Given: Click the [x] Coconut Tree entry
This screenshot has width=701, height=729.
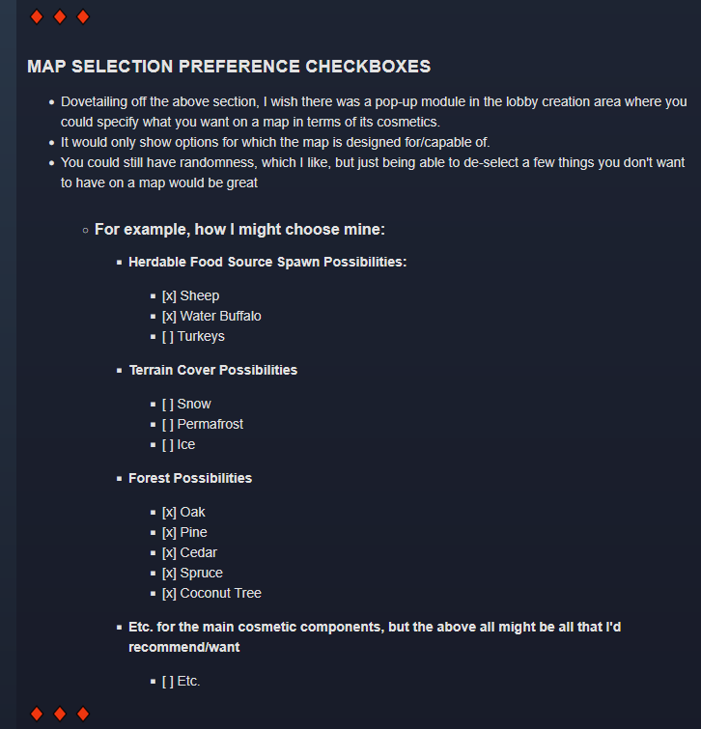Looking at the screenshot, I should (211, 593).
